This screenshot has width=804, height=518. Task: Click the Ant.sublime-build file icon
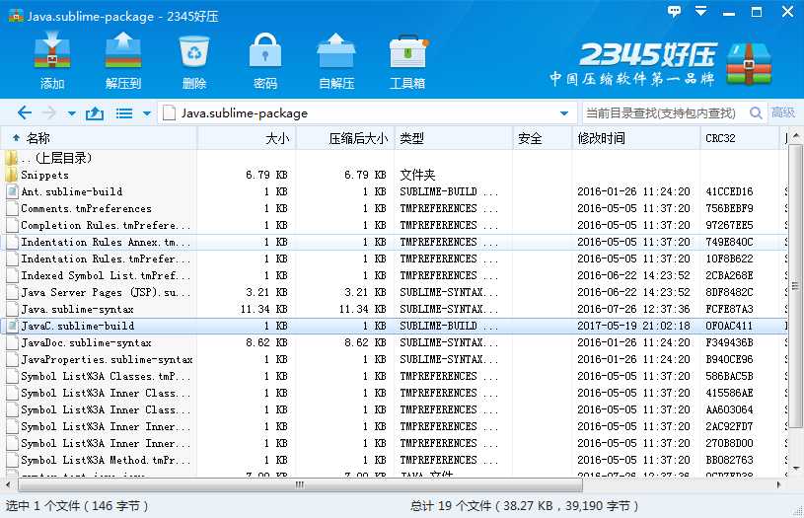click(12, 191)
